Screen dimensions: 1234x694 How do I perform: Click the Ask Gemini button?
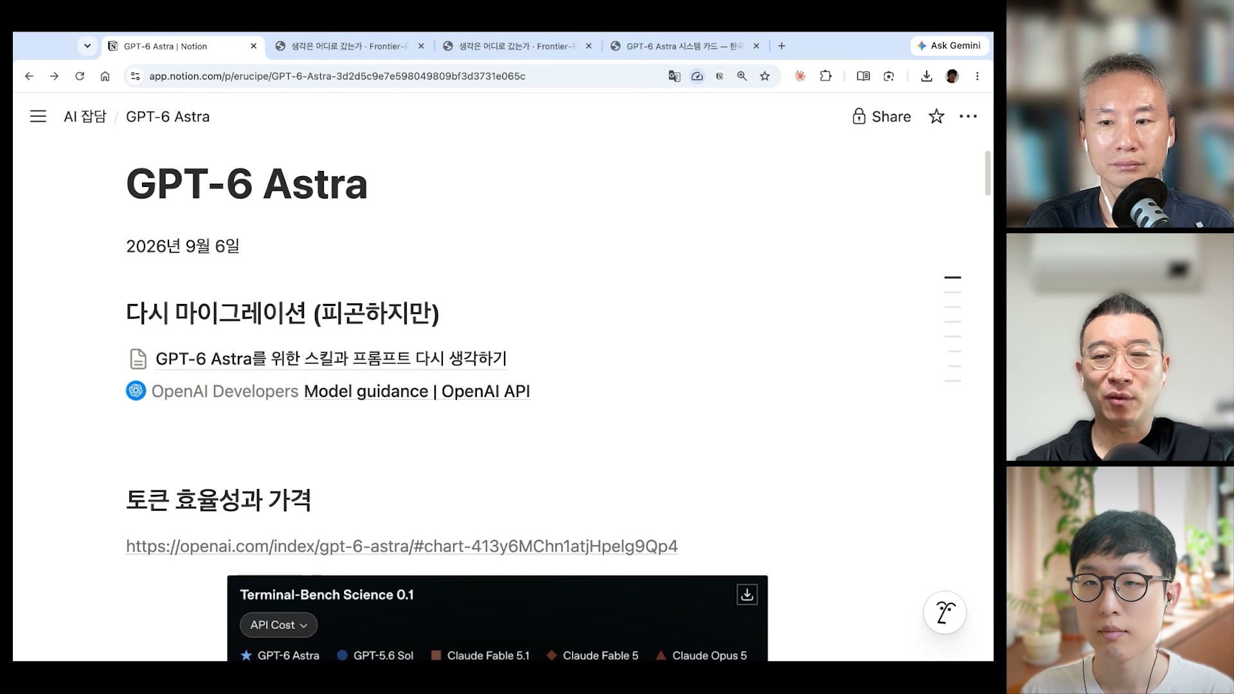tap(949, 46)
